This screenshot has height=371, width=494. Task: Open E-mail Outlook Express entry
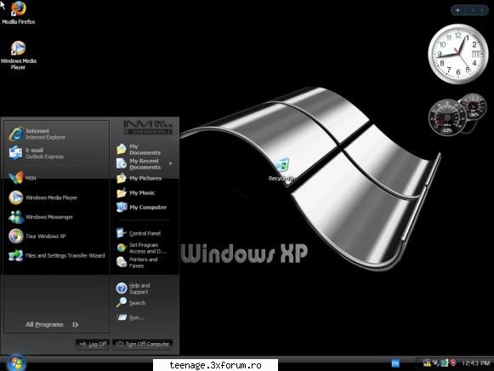36,153
